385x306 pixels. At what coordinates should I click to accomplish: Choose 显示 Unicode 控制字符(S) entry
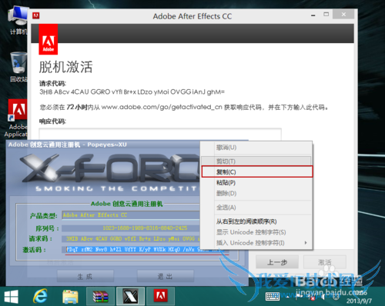pyautogui.click(x=256, y=232)
